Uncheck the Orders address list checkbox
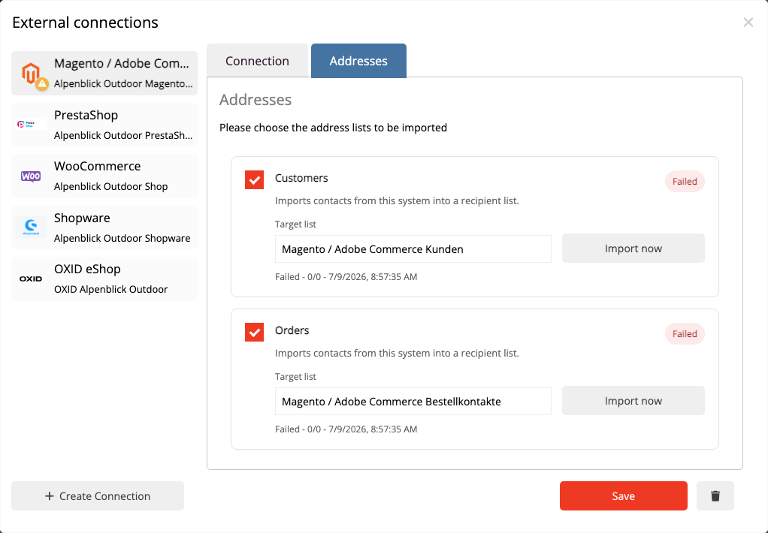The width and height of the screenshot is (768, 533). pos(254,332)
